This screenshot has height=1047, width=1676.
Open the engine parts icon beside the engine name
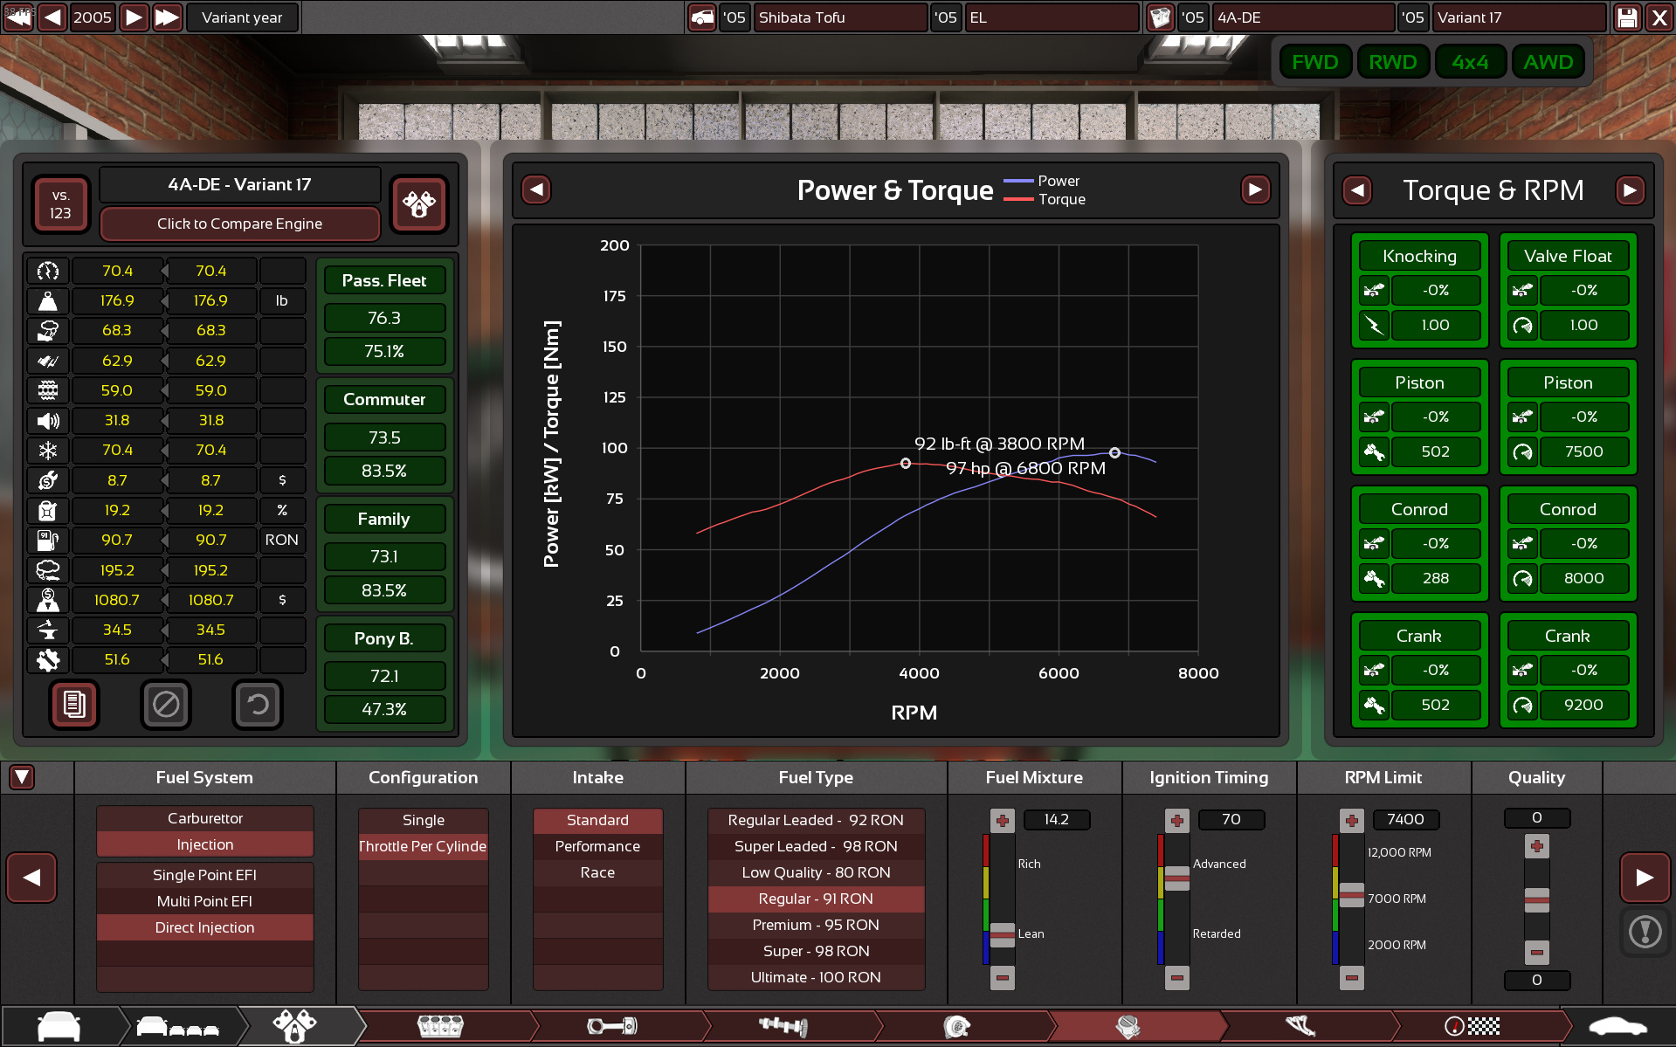tap(418, 204)
